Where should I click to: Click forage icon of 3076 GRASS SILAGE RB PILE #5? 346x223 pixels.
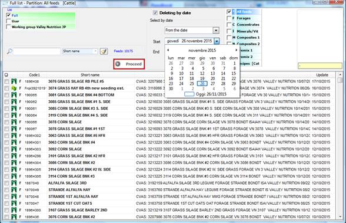click(14, 81)
